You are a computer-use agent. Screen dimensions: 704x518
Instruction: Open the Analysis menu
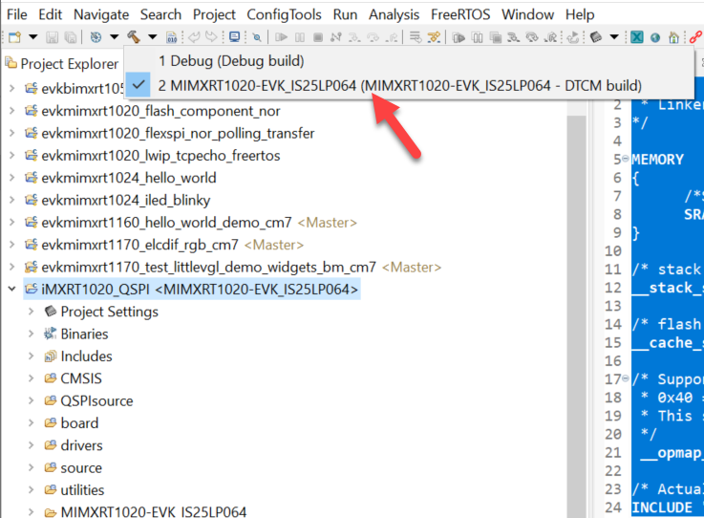[394, 15]
